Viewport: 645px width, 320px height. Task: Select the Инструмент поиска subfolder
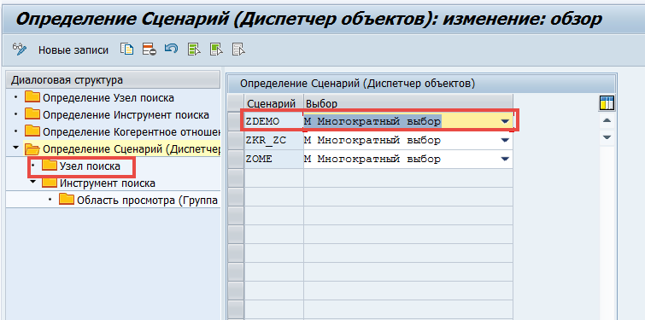coord(99,183)
